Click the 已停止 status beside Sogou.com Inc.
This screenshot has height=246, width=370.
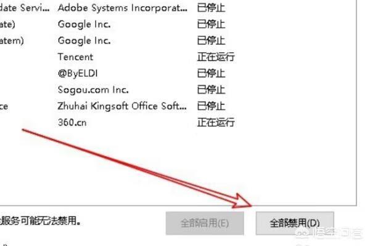211,90
